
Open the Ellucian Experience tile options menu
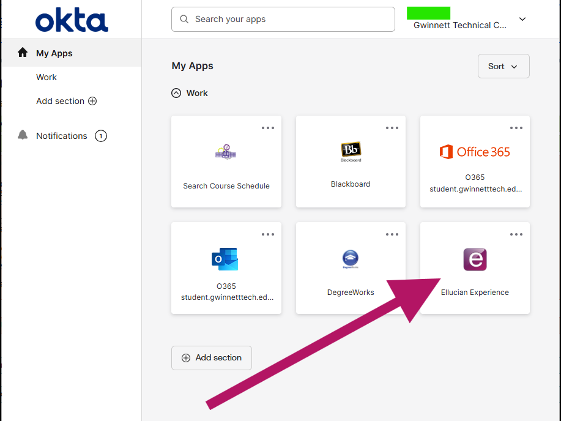pos(516,234)
